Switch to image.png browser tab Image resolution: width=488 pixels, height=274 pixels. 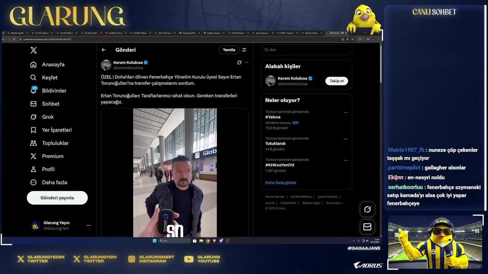pyautogui.click(x=189, y=33)
